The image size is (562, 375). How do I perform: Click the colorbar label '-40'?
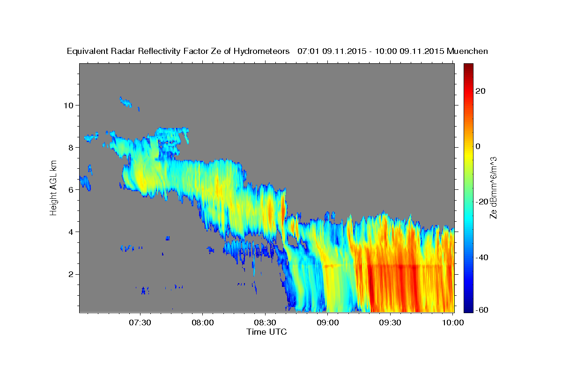coord(481,257)
